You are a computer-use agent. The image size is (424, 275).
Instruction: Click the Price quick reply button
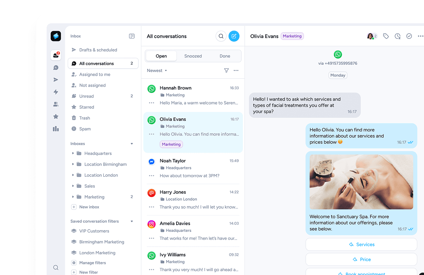point(361,259)
